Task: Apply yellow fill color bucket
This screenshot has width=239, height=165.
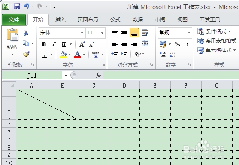Action: pos(63,55)
